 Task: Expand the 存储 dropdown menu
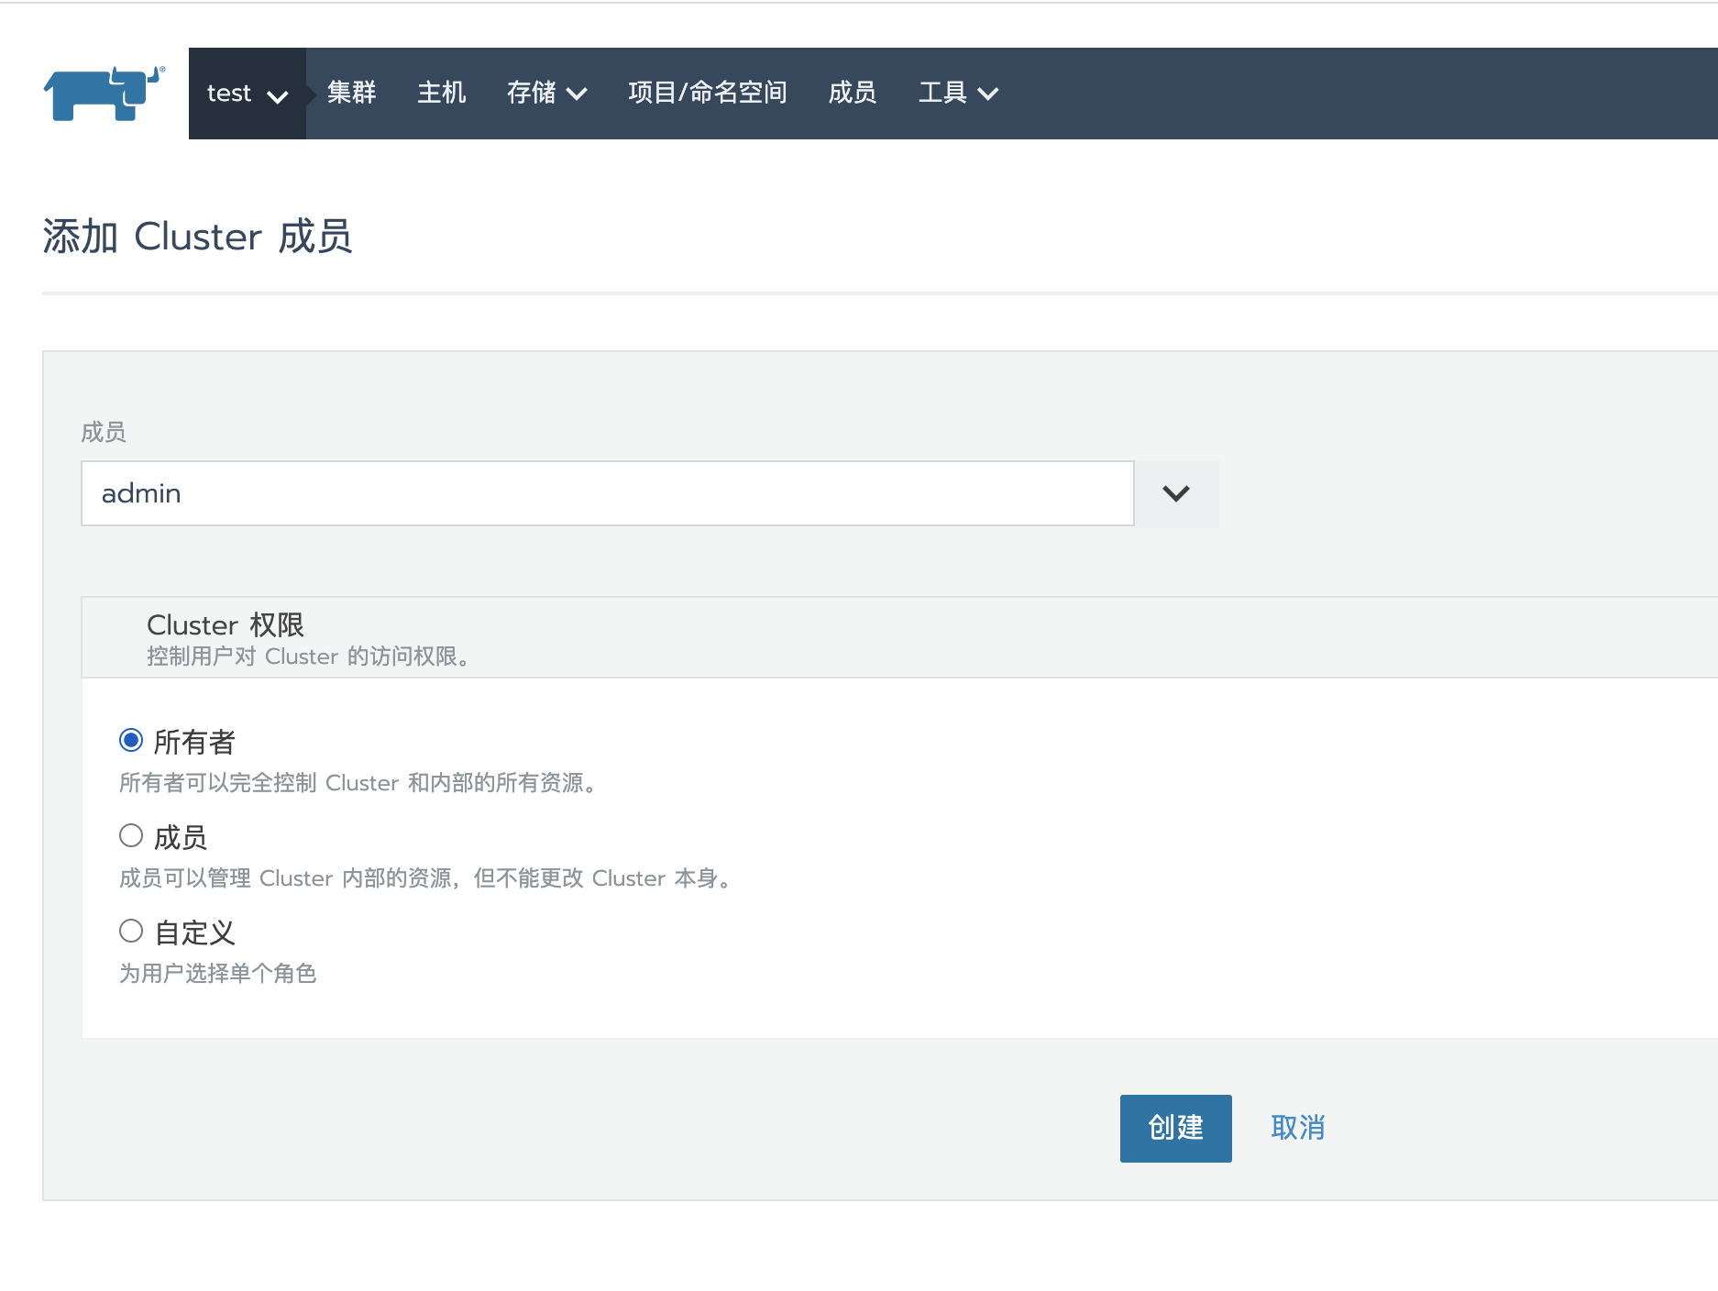pyautogui.click(x=547, y=93)
